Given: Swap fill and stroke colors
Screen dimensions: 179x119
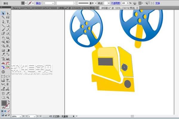Looking at the screenshot, I should (9, 101).
